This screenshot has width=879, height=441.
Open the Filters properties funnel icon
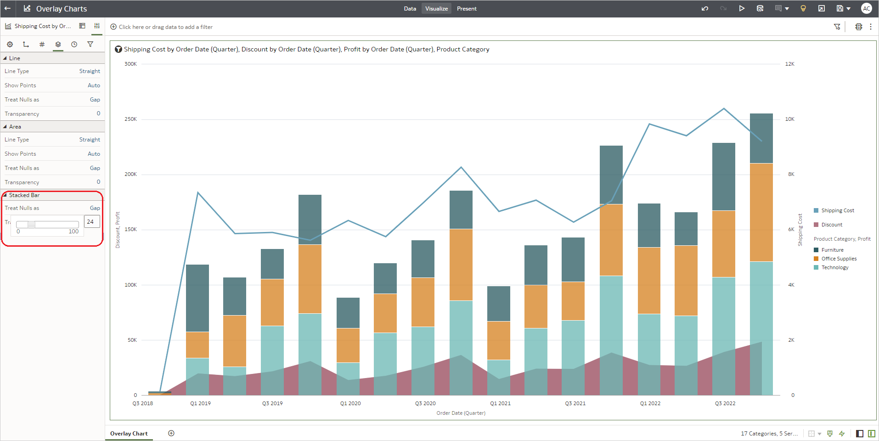90,44
